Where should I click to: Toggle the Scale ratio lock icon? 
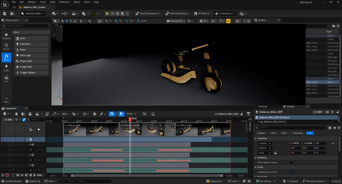[x=275, y=153]
